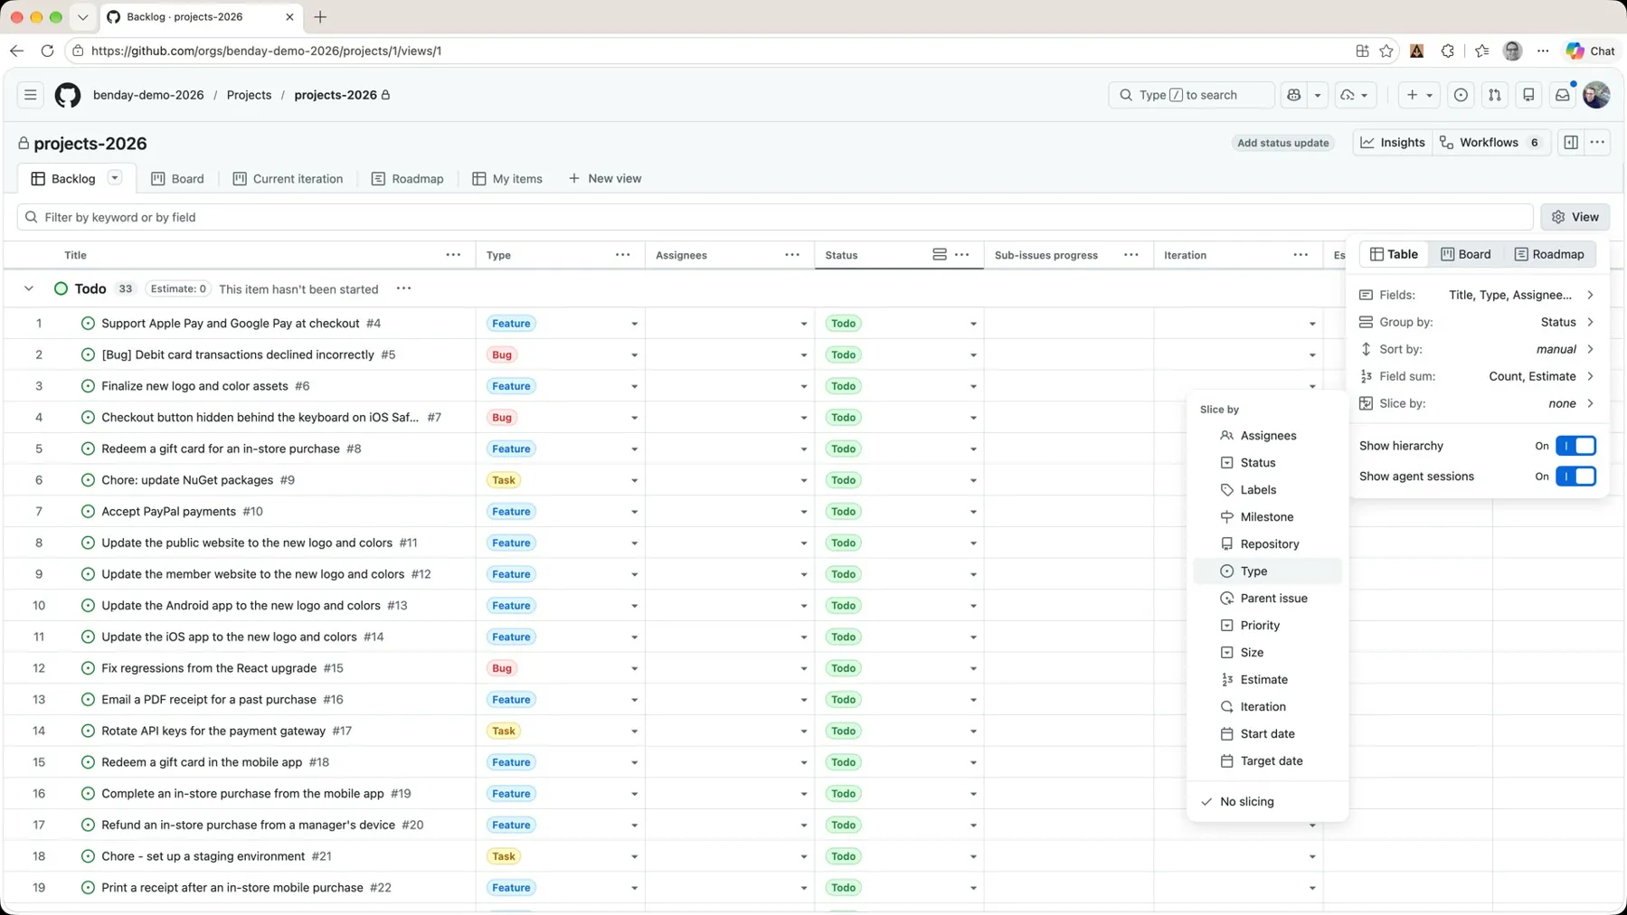Viewport: 1627px width, 915px height.
Task: Open Todo group actions ellipsis
Action: tap(403, 288)
